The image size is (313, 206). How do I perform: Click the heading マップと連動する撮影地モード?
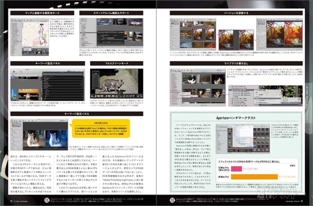pos(42,13)
